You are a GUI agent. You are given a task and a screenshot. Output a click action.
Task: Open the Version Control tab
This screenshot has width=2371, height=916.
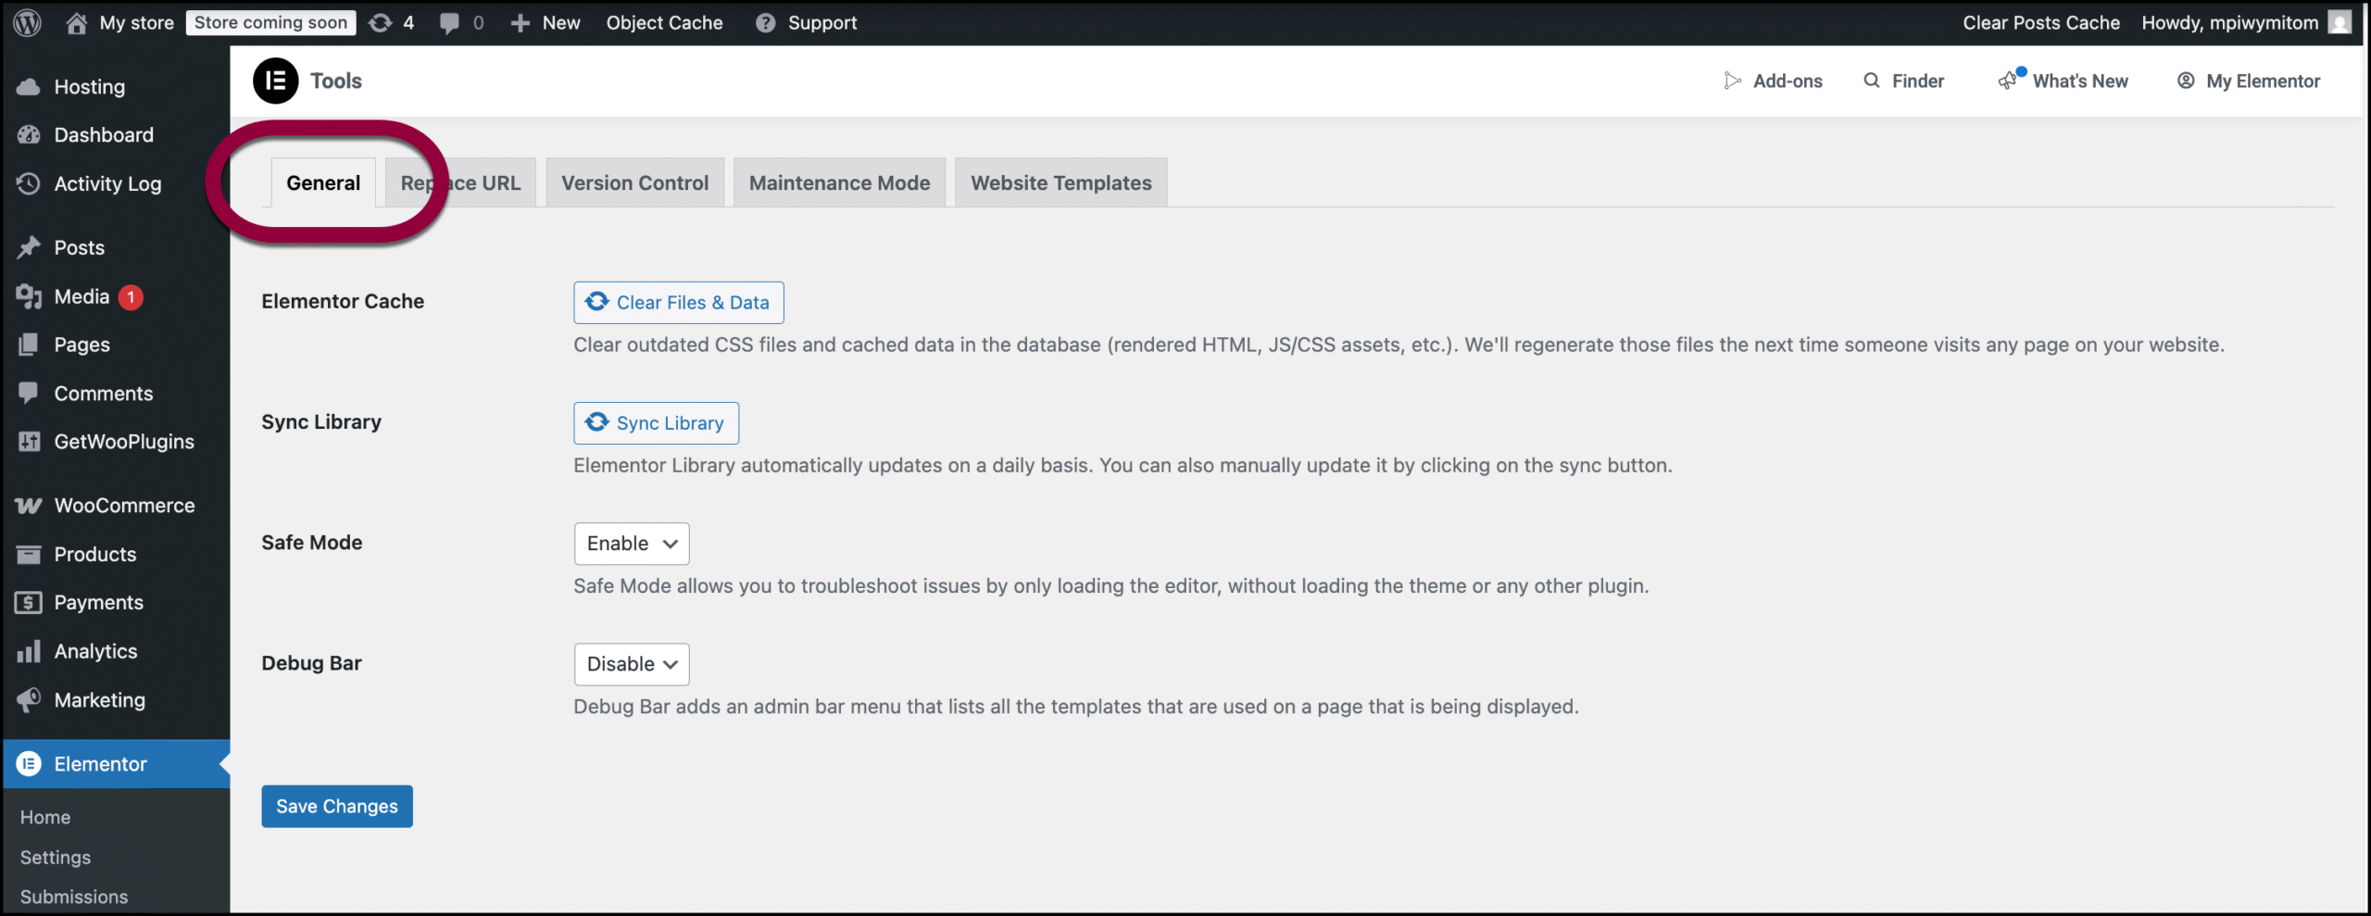[634, 182]
